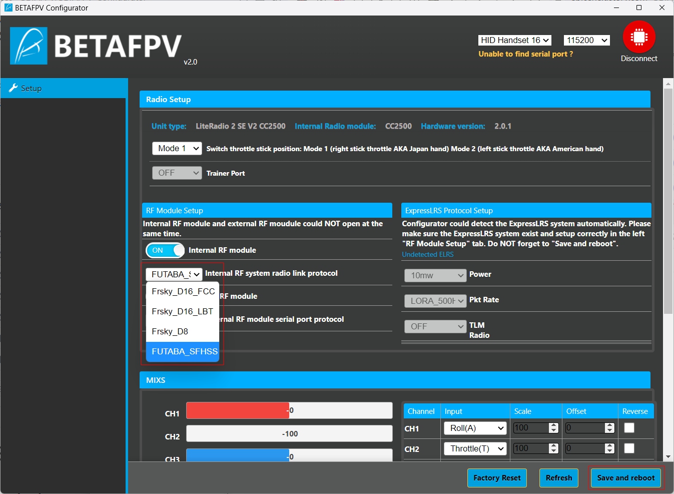Select FUTABA_SFHSS protocol option
Viewport: 674px width, 494px height.
click(x=183, y=351)
